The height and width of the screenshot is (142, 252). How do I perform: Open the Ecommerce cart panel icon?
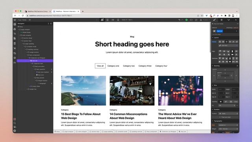[x=15, y=48]
